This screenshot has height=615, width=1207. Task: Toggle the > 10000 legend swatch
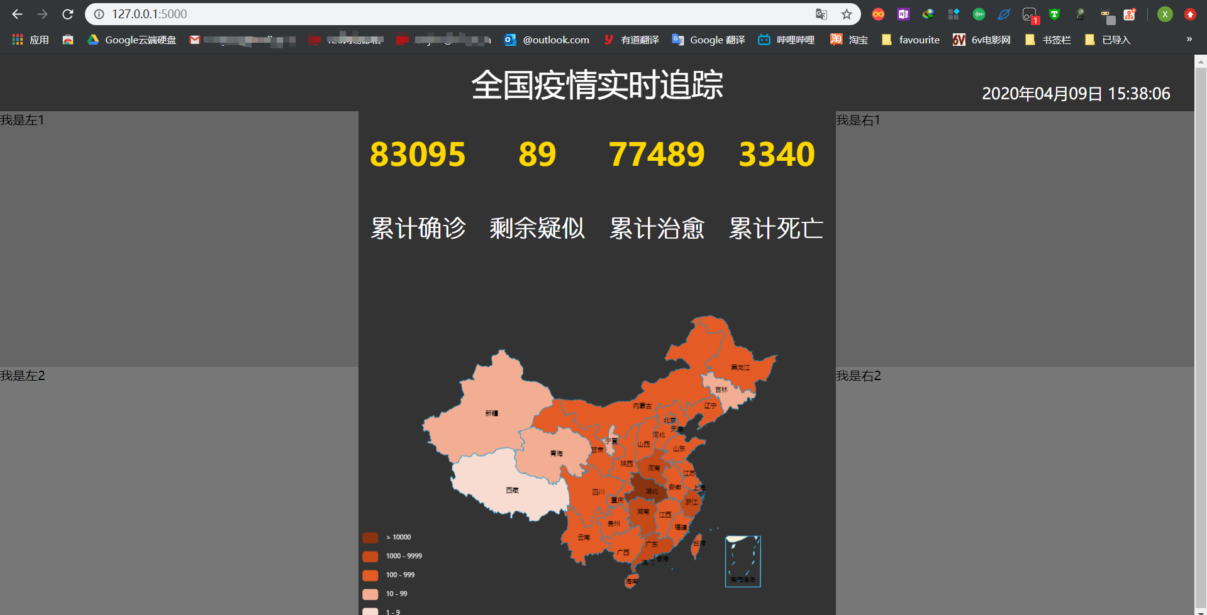(x=370, y=538)
